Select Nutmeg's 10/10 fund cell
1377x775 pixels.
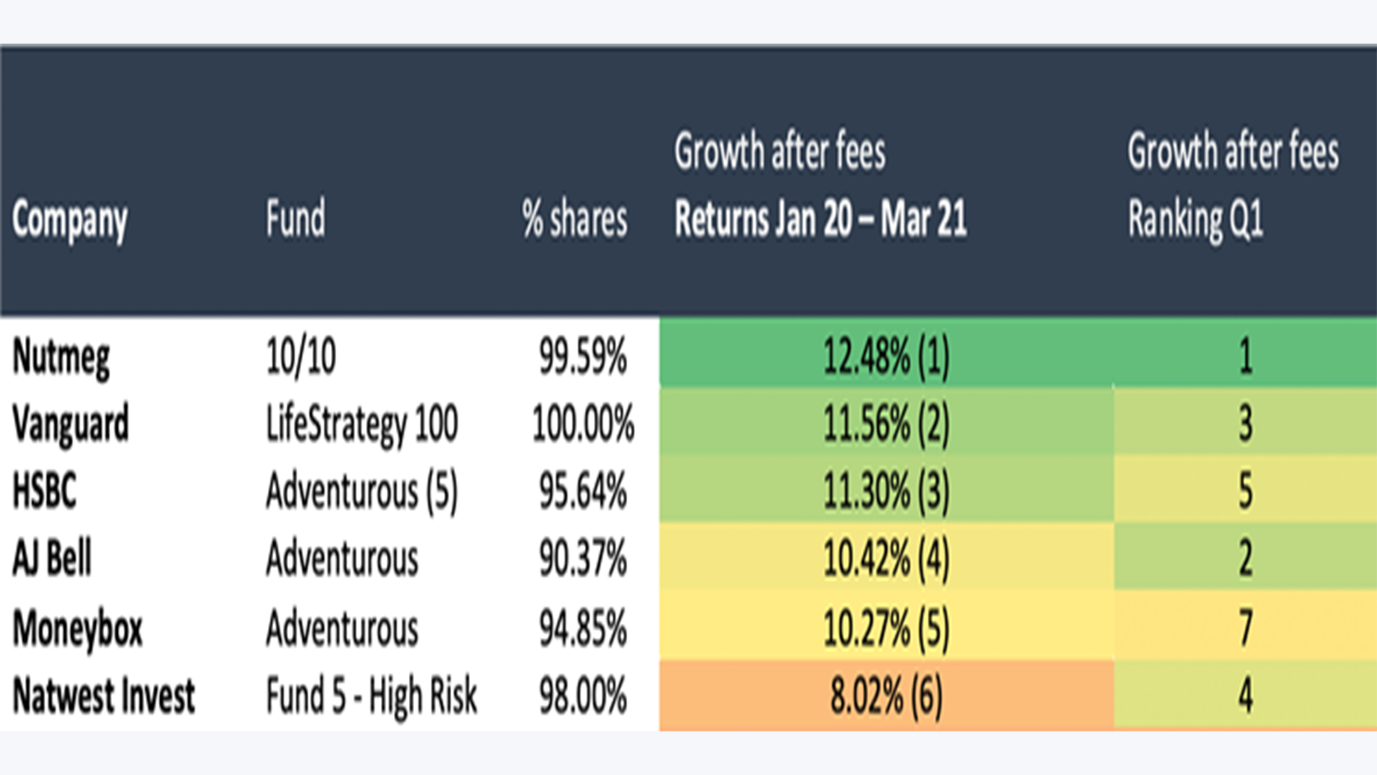tap(301, 356)
